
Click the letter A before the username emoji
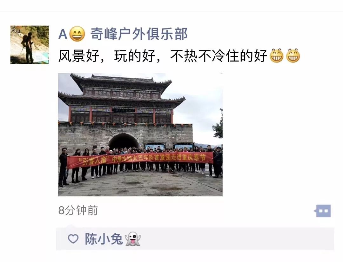coord(63,34)
